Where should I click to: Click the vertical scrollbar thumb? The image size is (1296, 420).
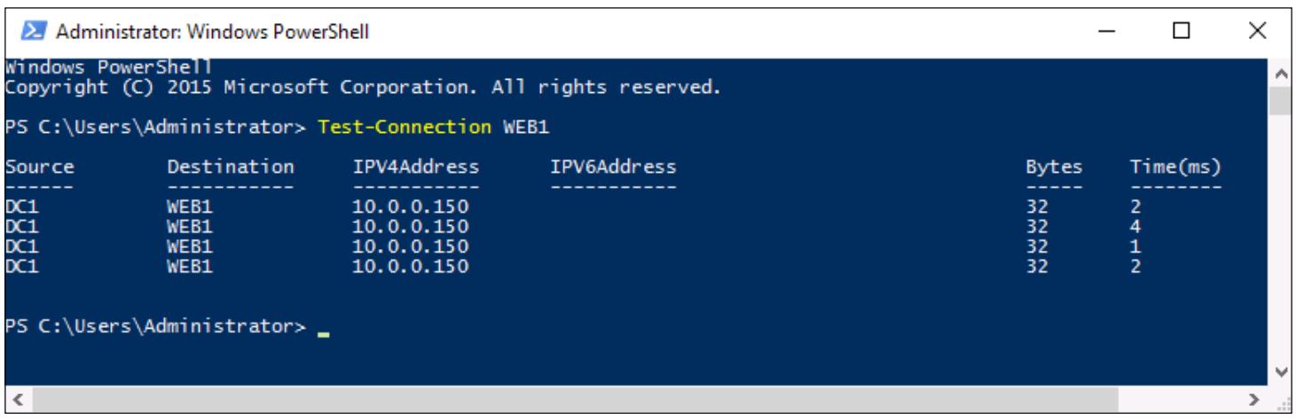(1278, 101)
